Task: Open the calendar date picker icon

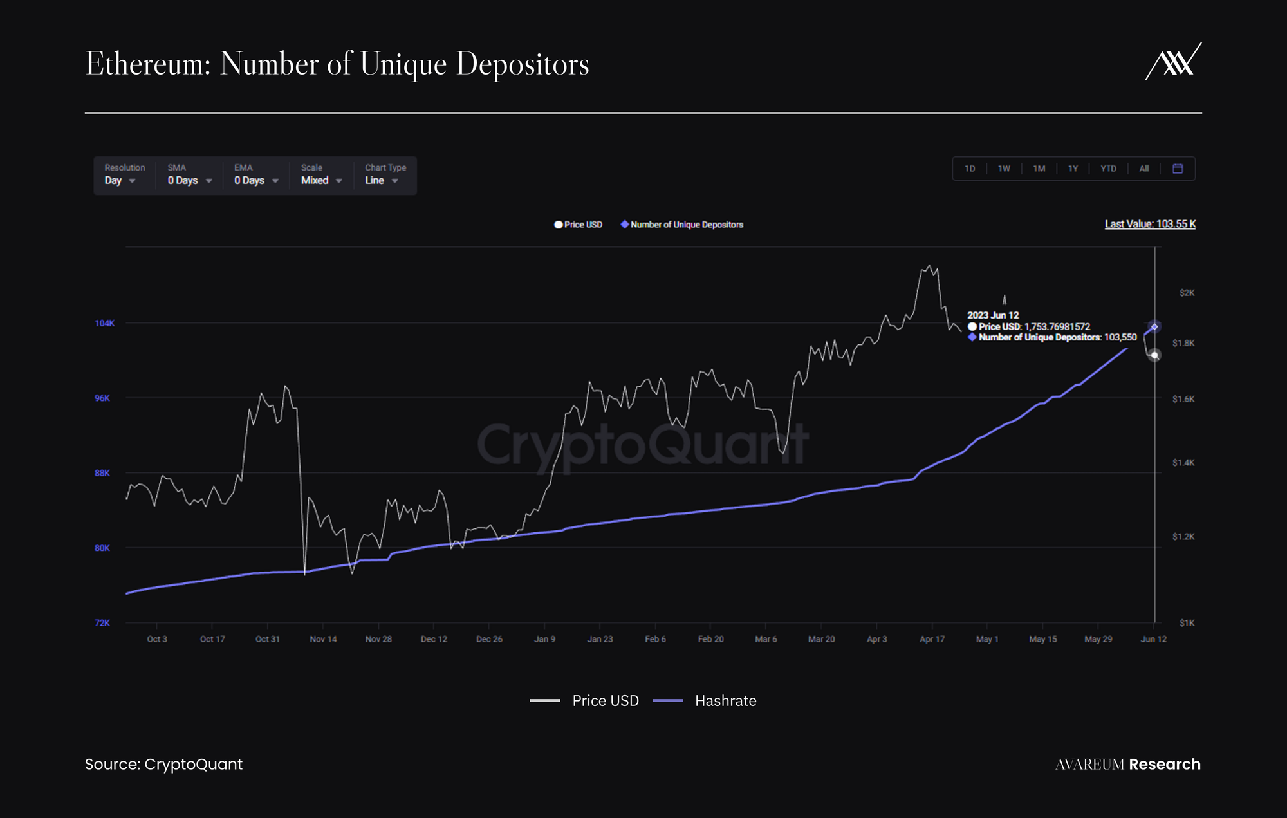Action: pyautogui.click(x=1178, y=169)
